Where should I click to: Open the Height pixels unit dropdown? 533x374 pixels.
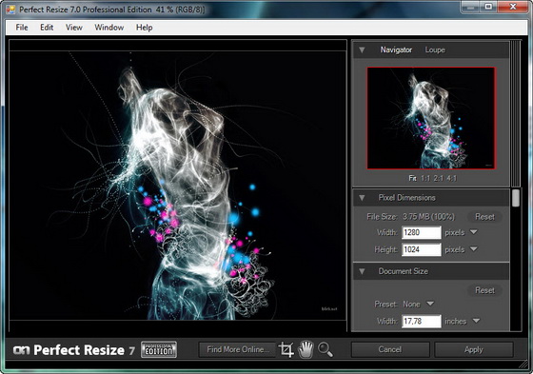coord(474,249)
